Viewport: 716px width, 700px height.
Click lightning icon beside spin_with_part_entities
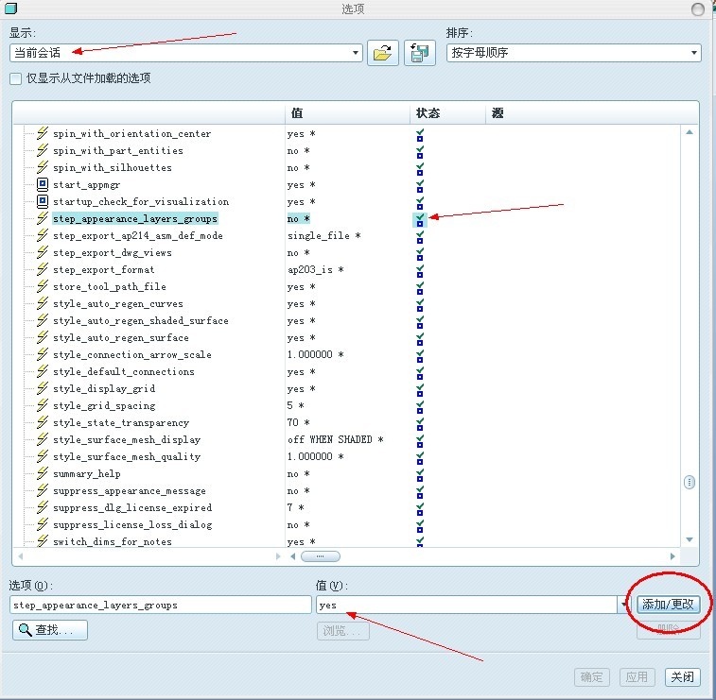click(43, 150)
